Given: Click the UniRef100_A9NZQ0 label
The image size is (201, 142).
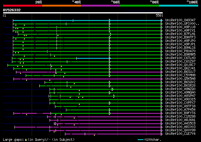Looking at the screenshot, I should [180, 89].
